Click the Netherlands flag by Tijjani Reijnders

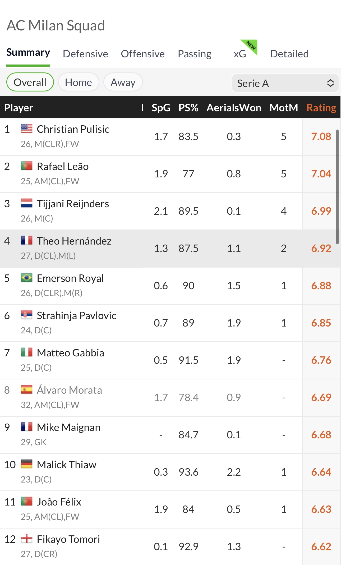point(26,203)
